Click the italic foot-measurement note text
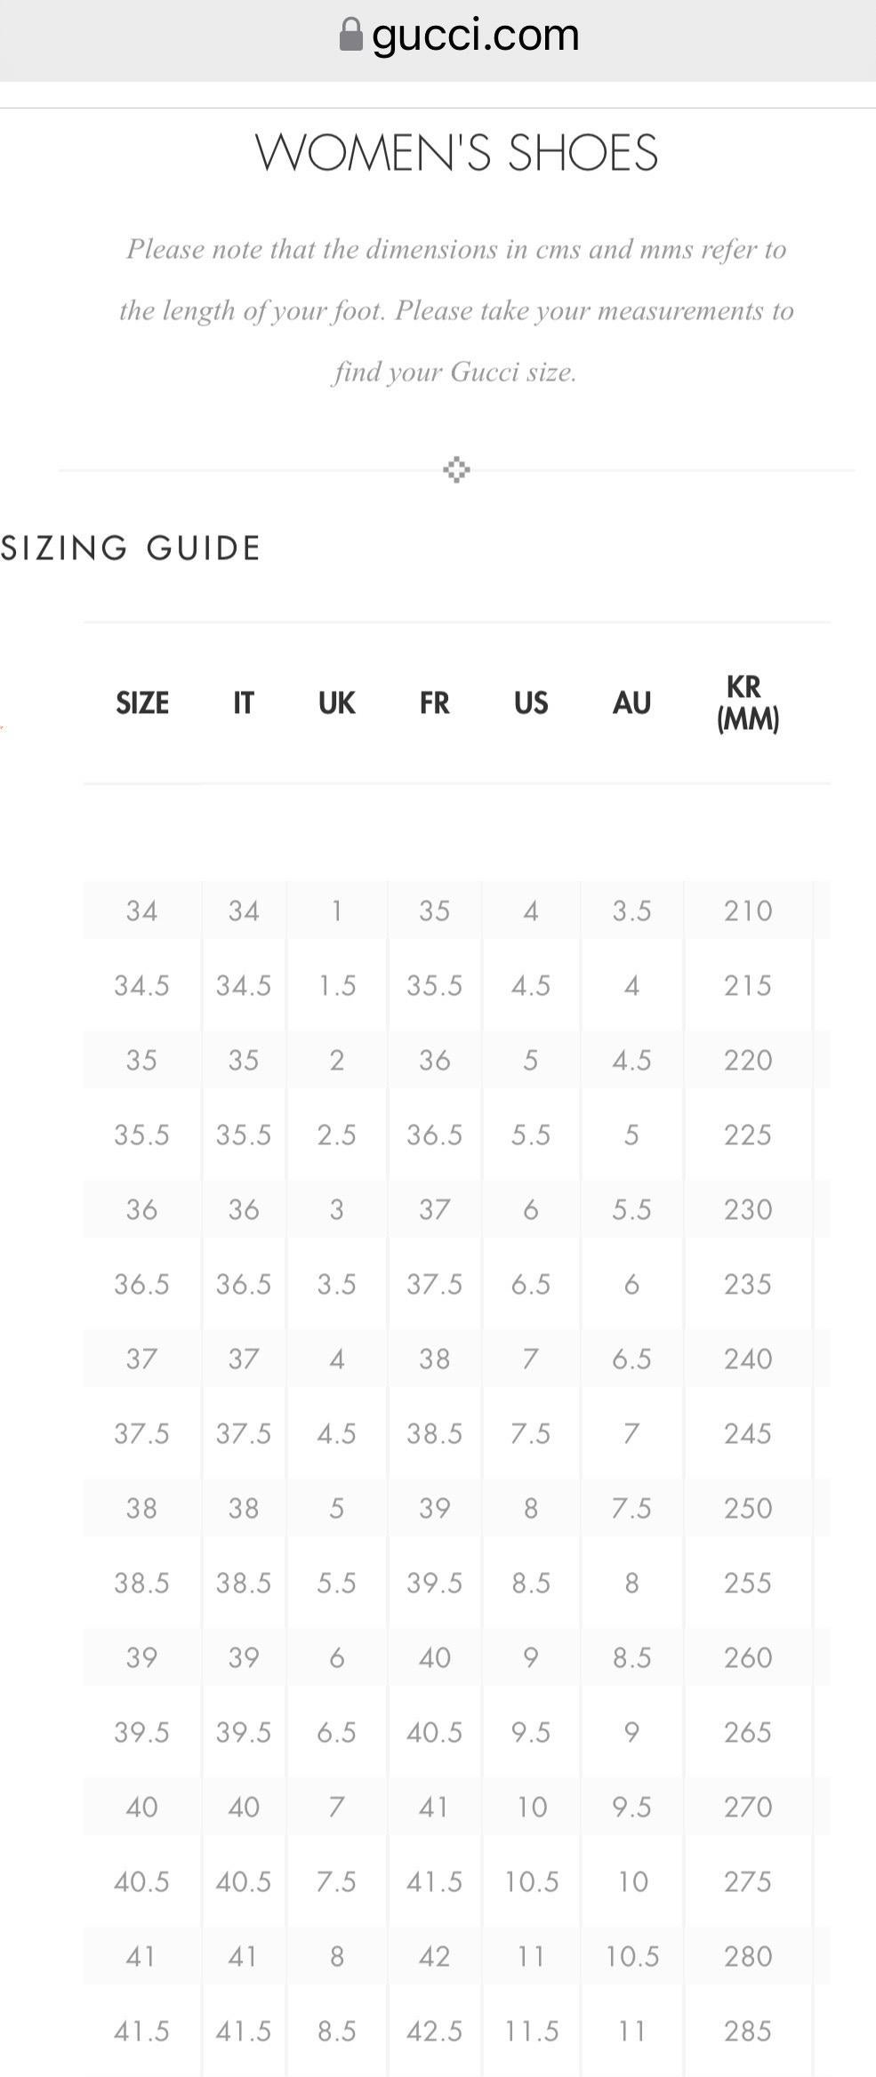The height and width of the screenshot is (2077, 876). 456,310
